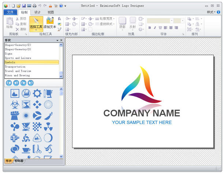Switch to the 剪贴画 clipart tab
The width and height of the screenshot is (224, 173).
point(19,161)
